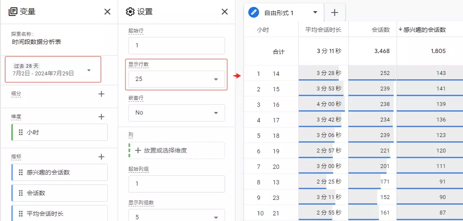Viewport: 463px width, 221px height.
Task: Select the 小时 dimension chip
Action: tap(59, 133)
